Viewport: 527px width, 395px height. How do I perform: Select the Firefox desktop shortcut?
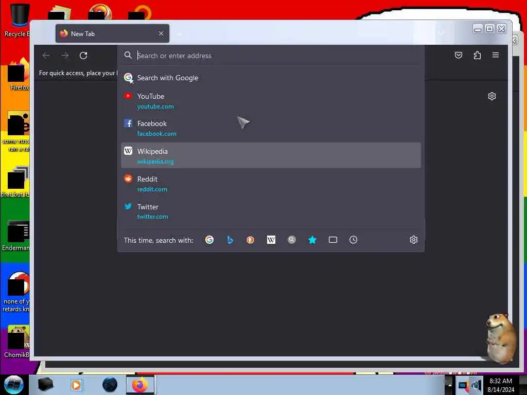pyautogui.click(x=19, y=75)
